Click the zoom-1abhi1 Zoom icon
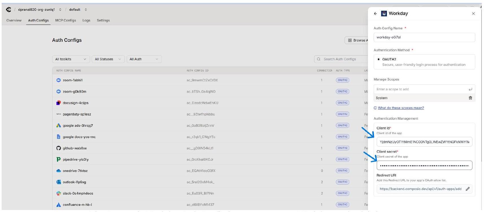This screenshot has width=484, height=212. point(58,80)
